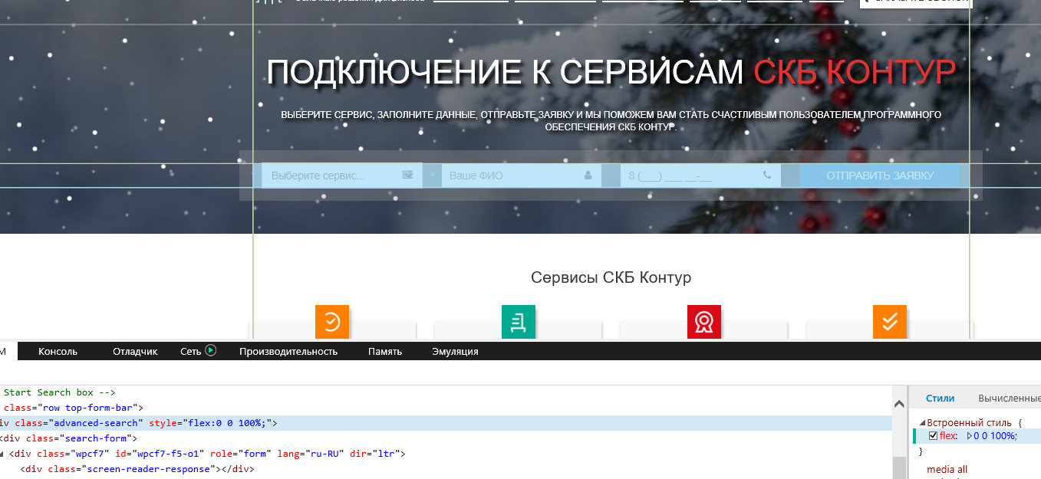Open the Производительность tab
The height and width of the screenshot is (479, 1041).
(288, 351)
